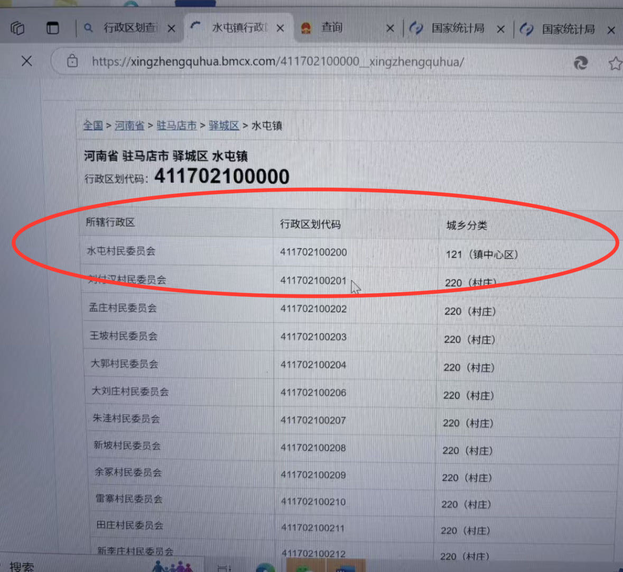Click code 411702100201 cell
Image resolution: width=623 pixels, height=572 pixels.
click(313, 280)
